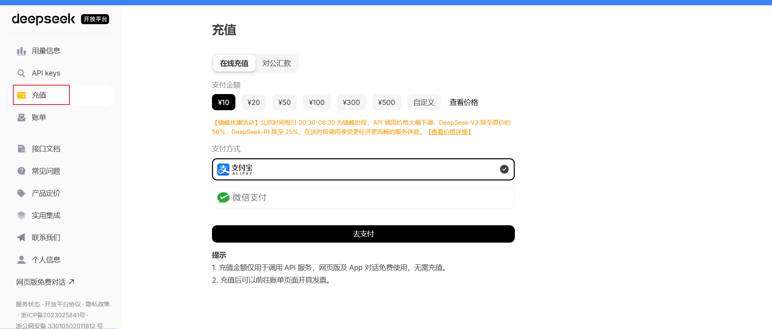Open 开放平台协议 footer link

click(x=63, y=304)
